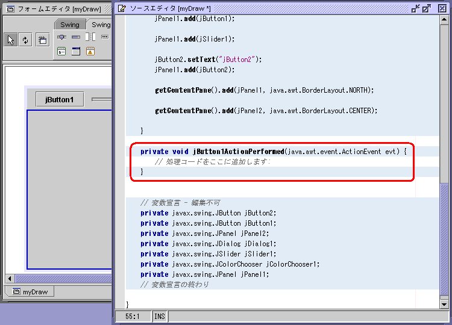
Task: Click the private JSlider jSlider1 declaration
Action: (208, 254)
